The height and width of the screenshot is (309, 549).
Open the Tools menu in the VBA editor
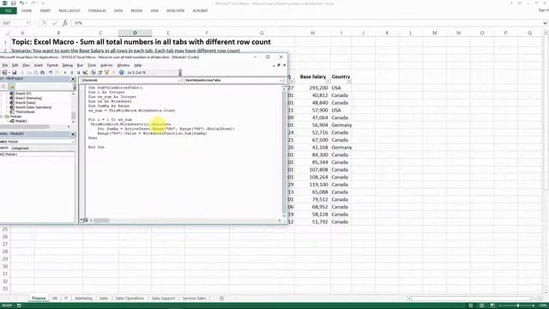(92, 65)
